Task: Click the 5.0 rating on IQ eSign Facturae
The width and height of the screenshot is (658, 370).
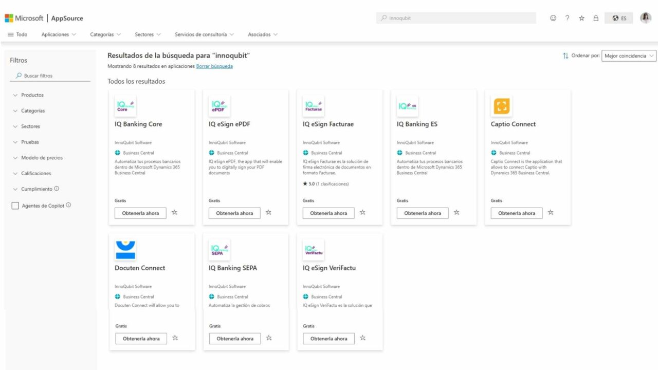Action: point(326,184)
